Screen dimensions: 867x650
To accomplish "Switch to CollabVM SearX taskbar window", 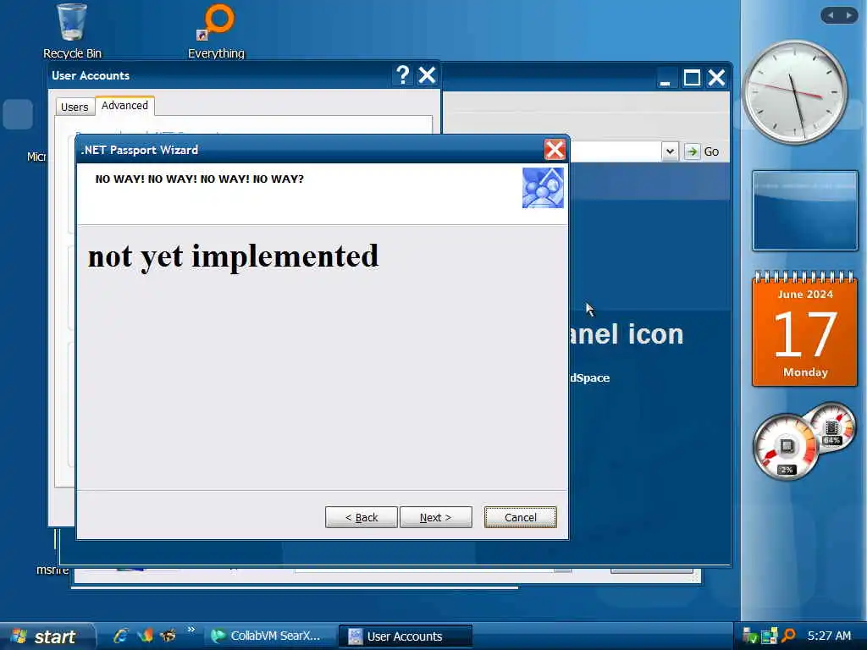I will point(270,636).
